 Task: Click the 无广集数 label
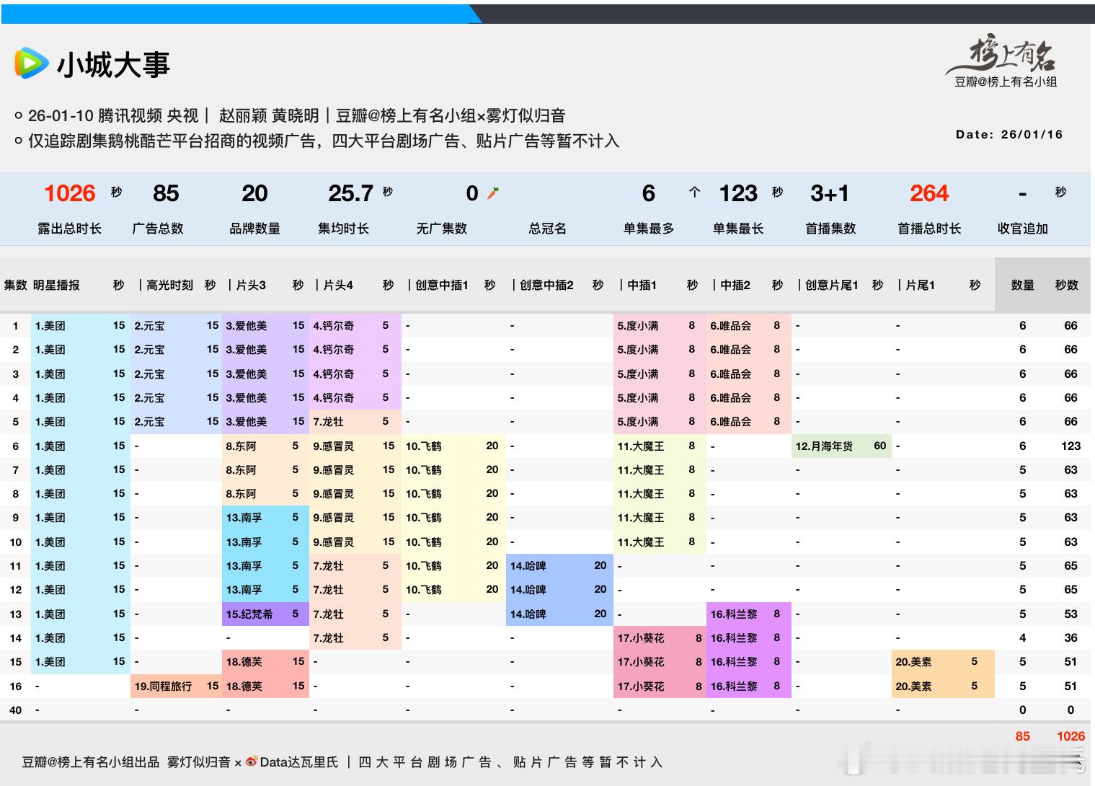(442, 229)
